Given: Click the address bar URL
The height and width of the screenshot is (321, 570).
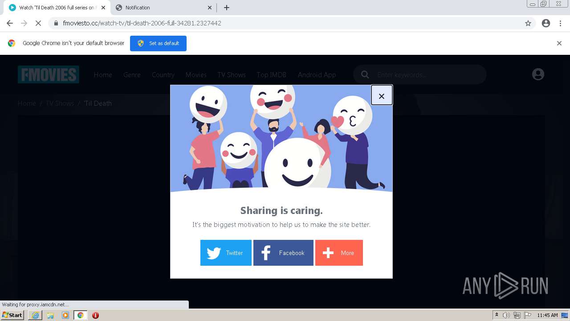Looking at the screenshot, I should (x=142, y=23).
